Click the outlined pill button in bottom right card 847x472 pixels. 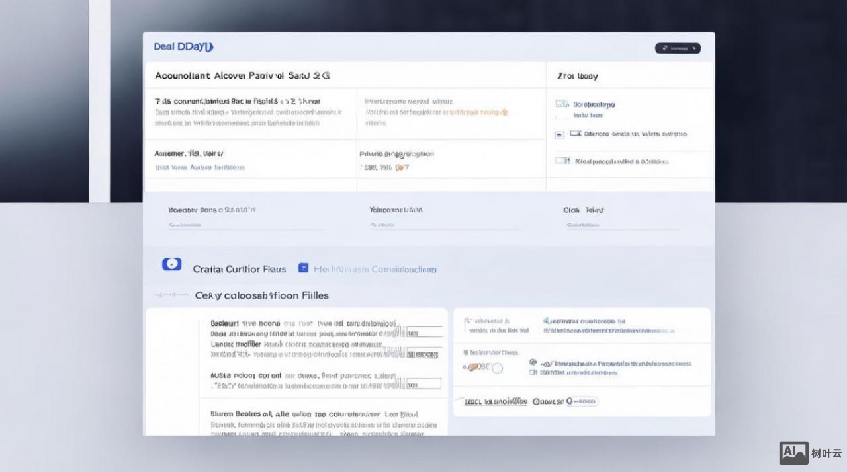pyautogui.click(x=581, y=401)
